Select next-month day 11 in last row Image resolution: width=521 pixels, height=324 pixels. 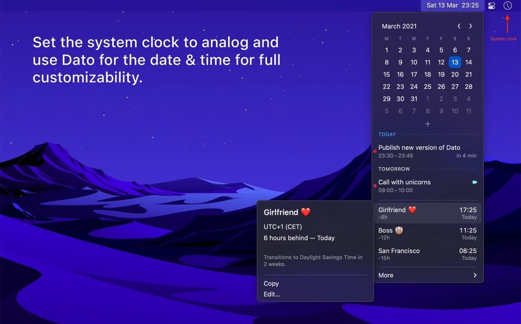(x=469, y=111)
